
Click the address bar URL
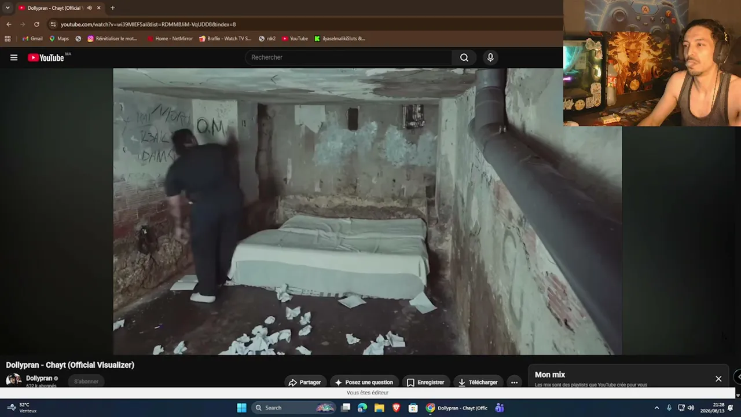pos(148,24)
